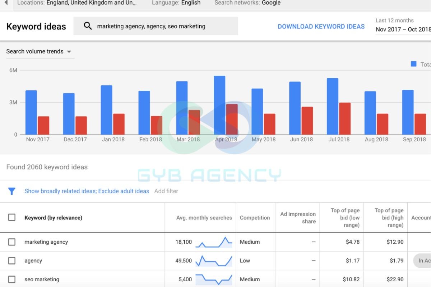Click the blue Total legend square
The width and height of the screenshot is (431, 287).
pos(413,64)
